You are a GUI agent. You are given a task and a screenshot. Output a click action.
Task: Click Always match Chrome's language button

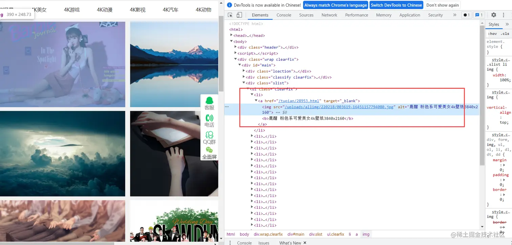click(336, 5)
